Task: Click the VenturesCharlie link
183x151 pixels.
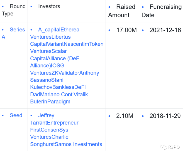Action: click(49, 137)
